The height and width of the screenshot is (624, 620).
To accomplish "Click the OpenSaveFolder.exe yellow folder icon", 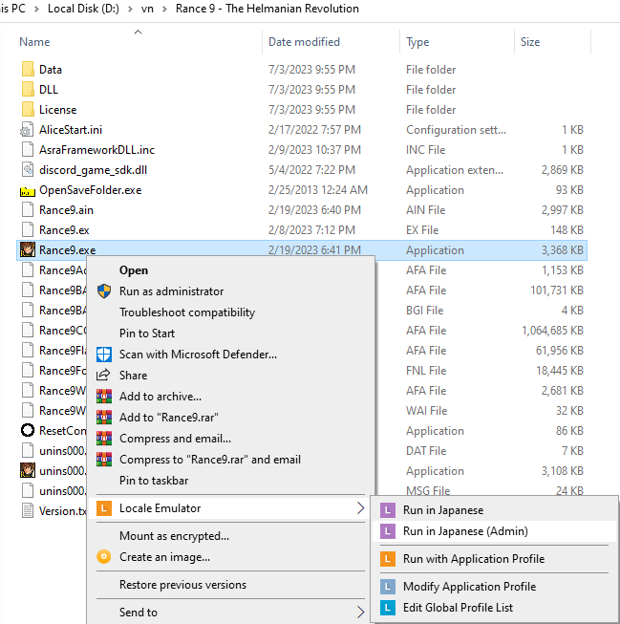I will click(x=28, y=190).
